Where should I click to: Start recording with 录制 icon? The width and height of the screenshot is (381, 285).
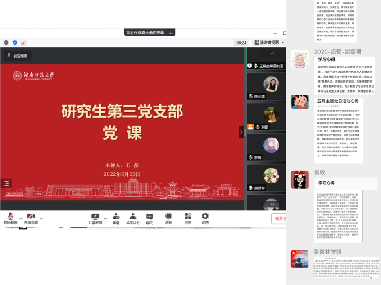[x=168, y=218]
